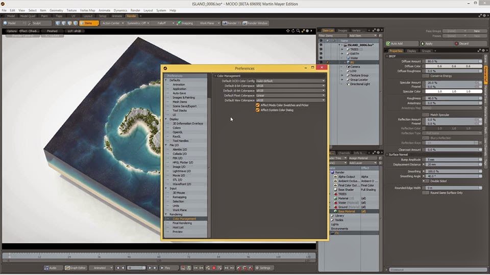Jump to first frame in transport
The image size is (490, 275).
tap(117, 268)
